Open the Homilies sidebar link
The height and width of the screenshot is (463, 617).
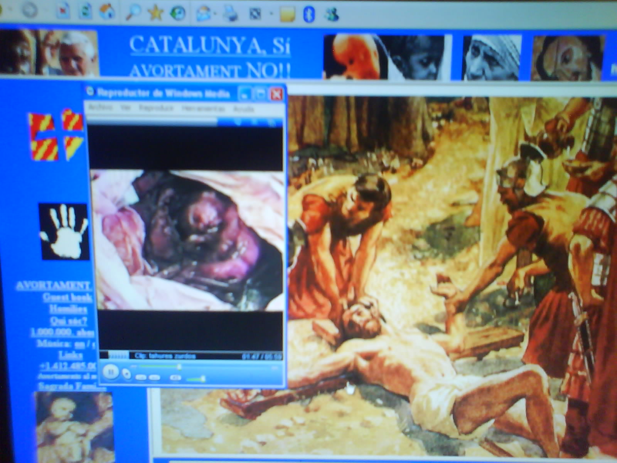click(68, 309)
